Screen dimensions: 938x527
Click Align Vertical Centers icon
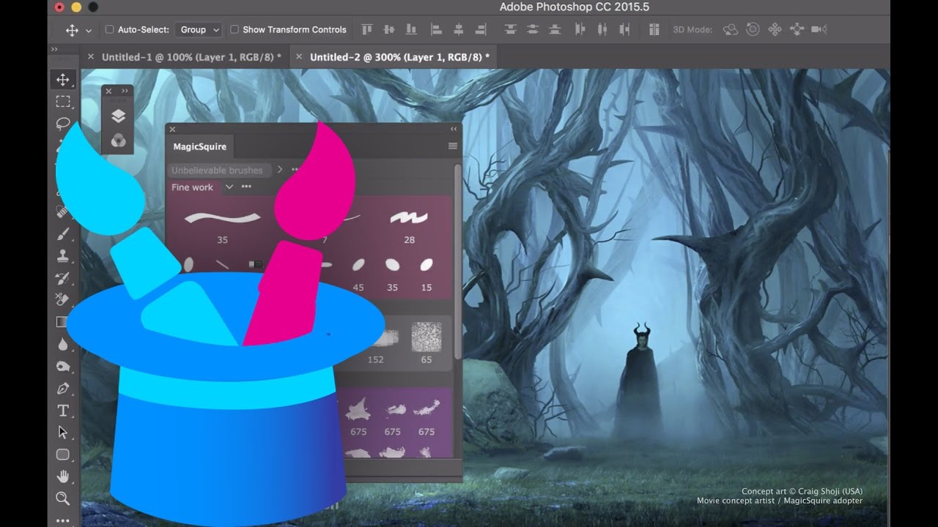coord(389,29)
